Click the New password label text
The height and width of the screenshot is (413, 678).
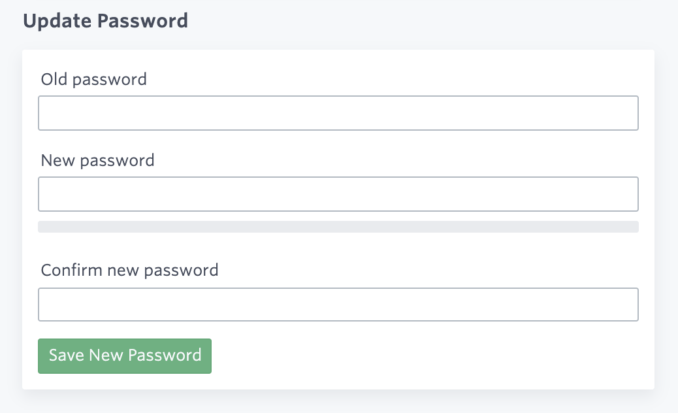(x=97, y=160)
